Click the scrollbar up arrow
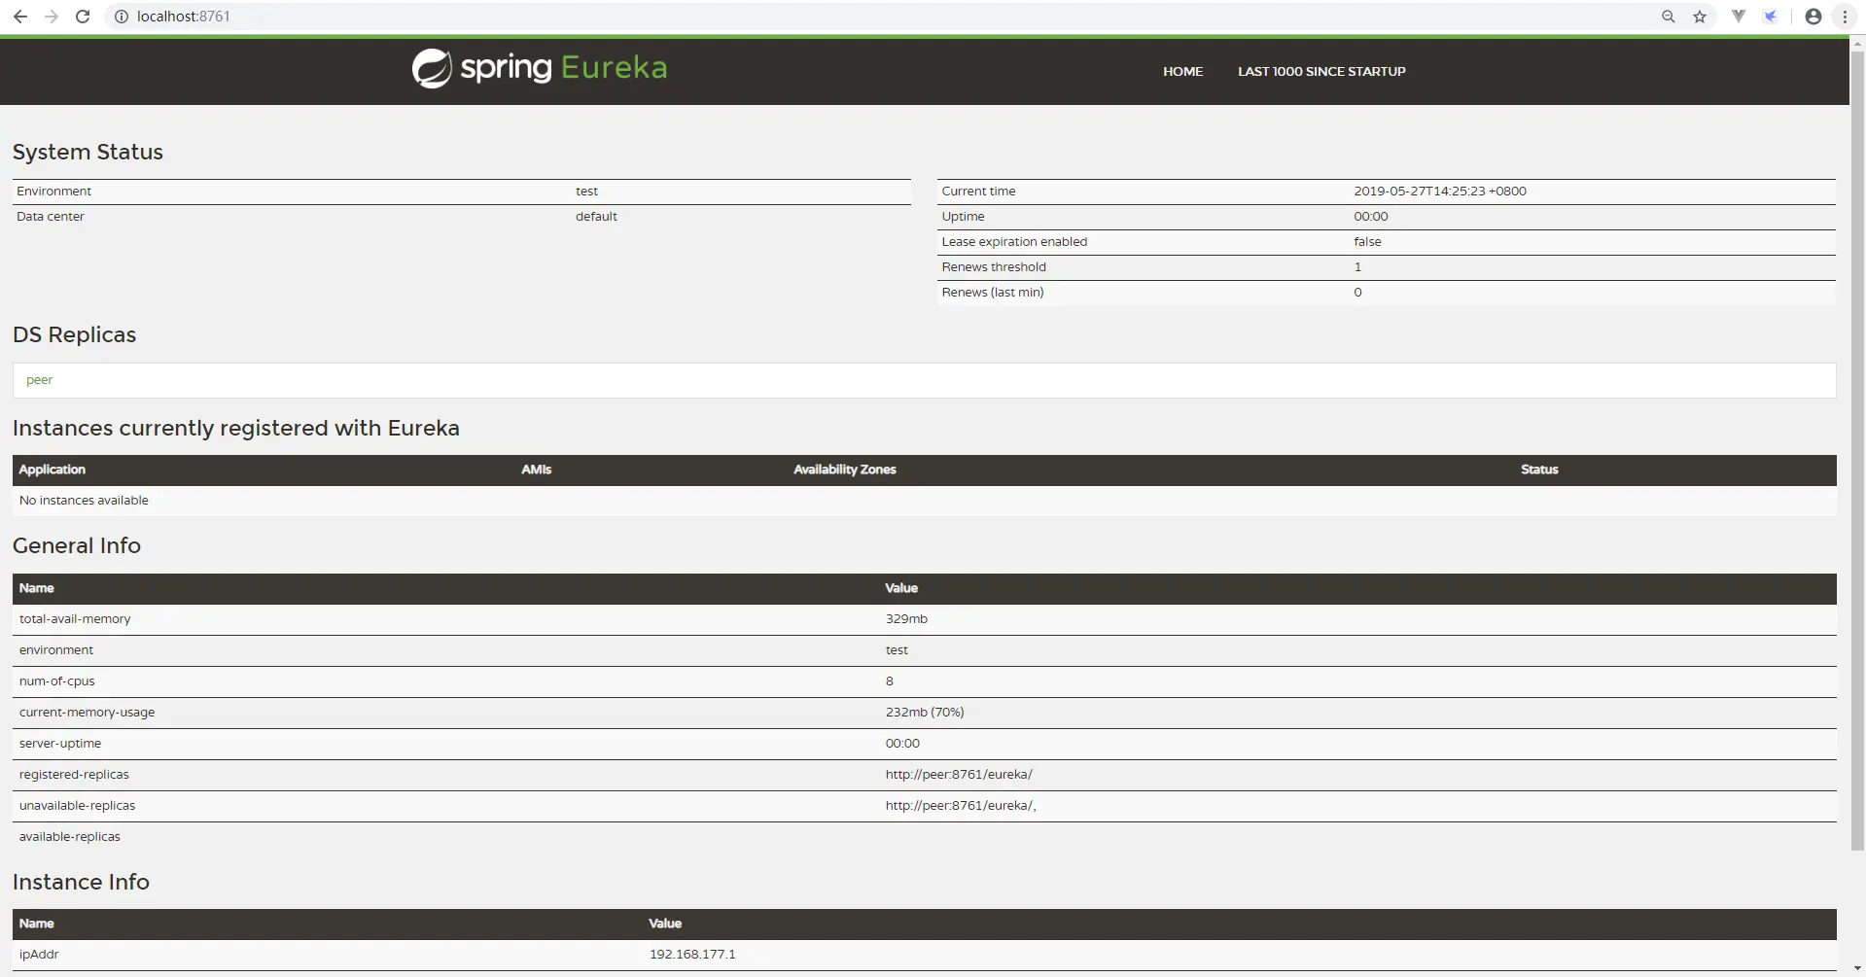The height and width of the screenshot is (977, 1866). pyautogui.click(x=1857, y=43)
